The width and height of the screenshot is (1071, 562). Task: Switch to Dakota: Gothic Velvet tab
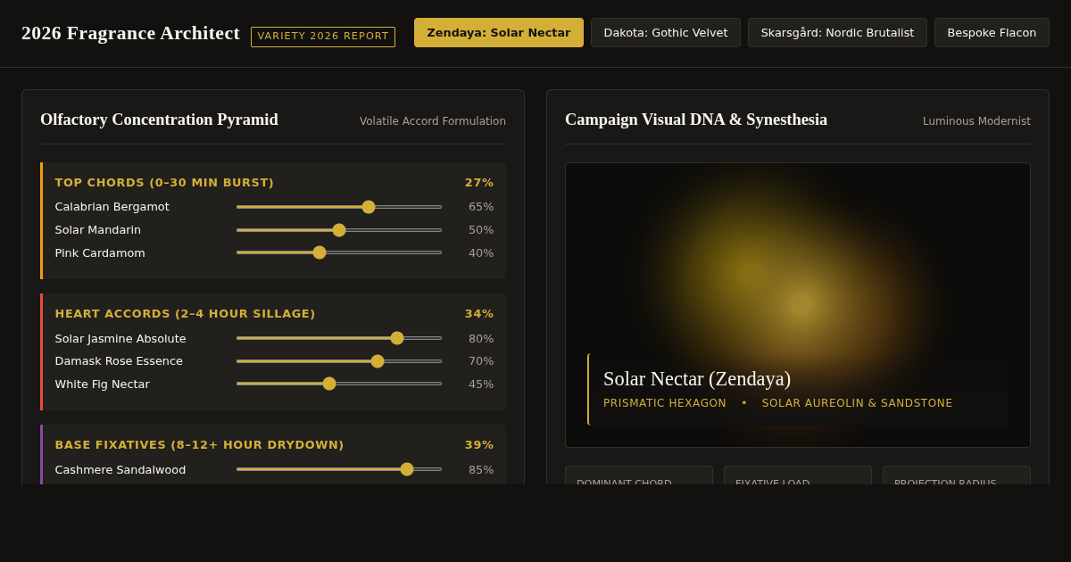(x=666, y=33)
